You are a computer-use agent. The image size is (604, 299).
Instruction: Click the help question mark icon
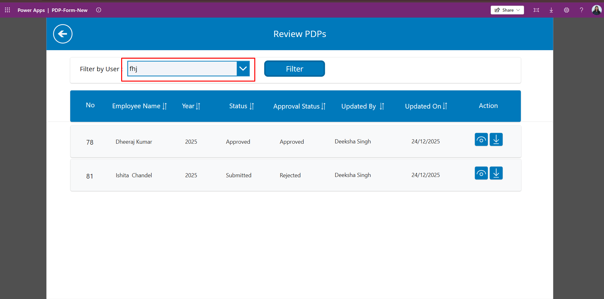(581, 10)
